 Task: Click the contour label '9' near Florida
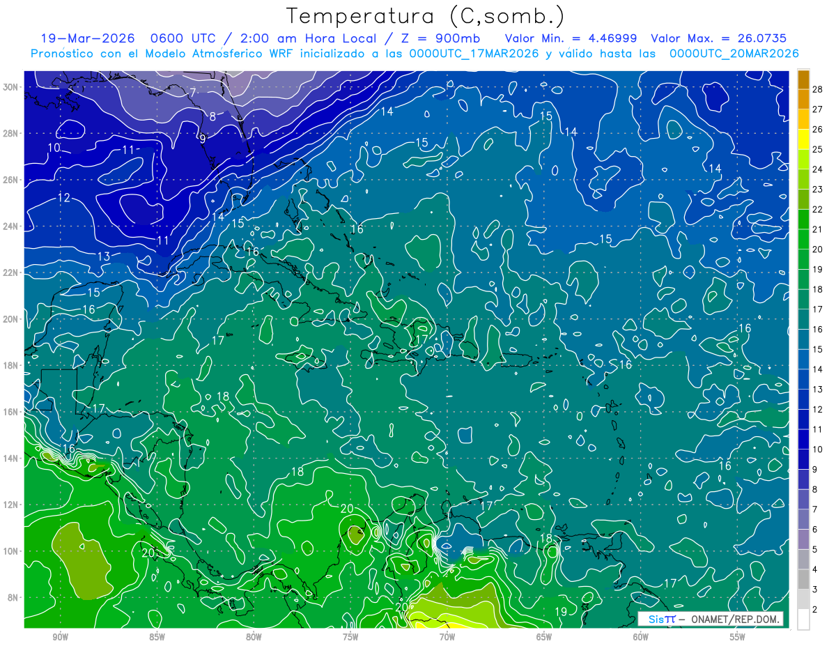203,139
